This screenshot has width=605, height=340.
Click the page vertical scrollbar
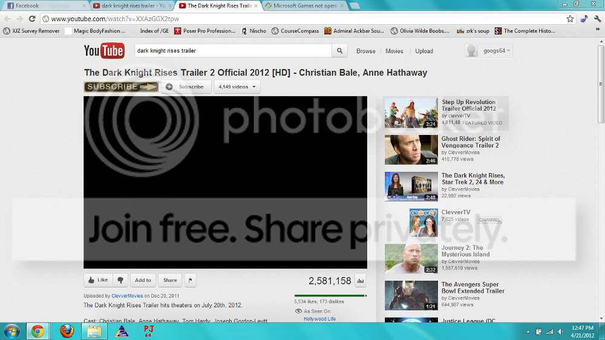click(x=601, y=180)
